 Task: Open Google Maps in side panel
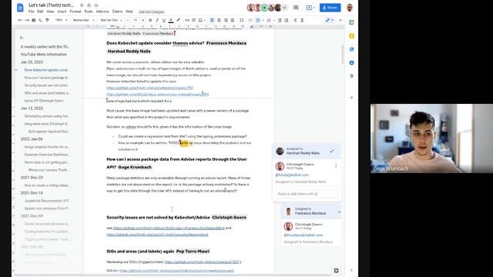click(x=351, y=76)
